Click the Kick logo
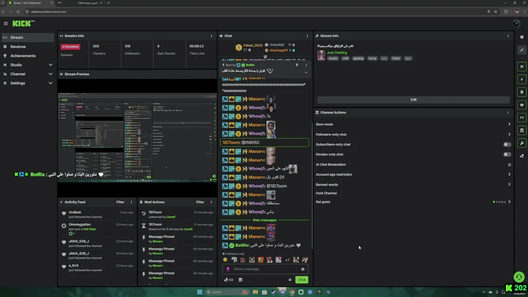Viewport: 528px width, 297px height. coord(24,24)
